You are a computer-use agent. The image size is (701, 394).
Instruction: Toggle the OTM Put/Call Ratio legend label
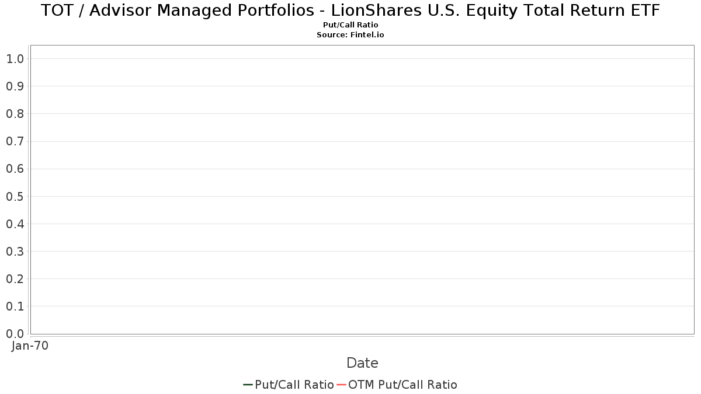(402, 385)
